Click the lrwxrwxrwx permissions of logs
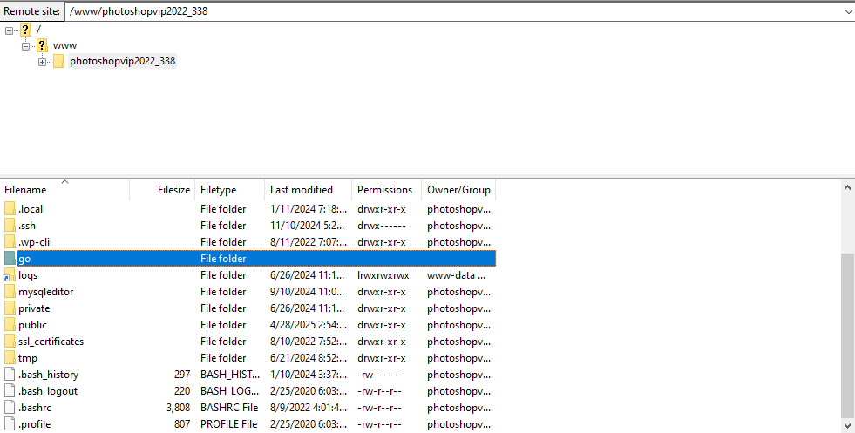This screenshot has height=433, width=855. pyautogui.click(x=383, y=275)
